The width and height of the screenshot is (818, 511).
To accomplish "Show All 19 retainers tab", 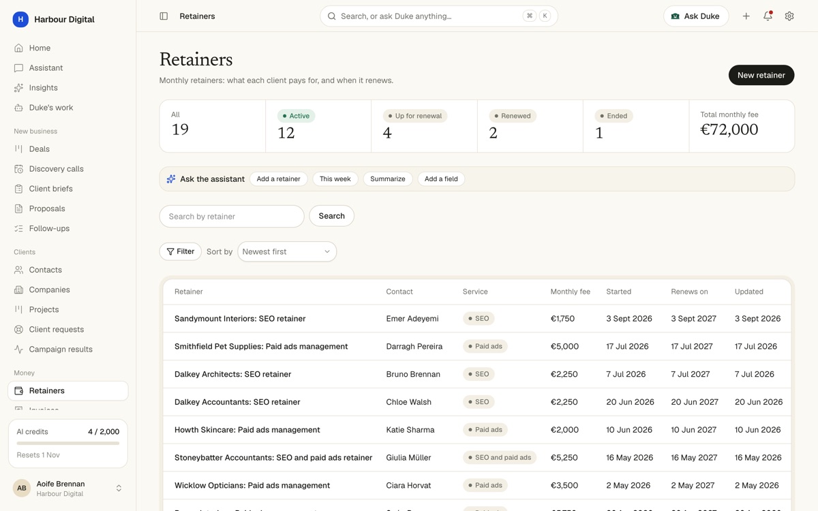I will (x=213, y=126).
